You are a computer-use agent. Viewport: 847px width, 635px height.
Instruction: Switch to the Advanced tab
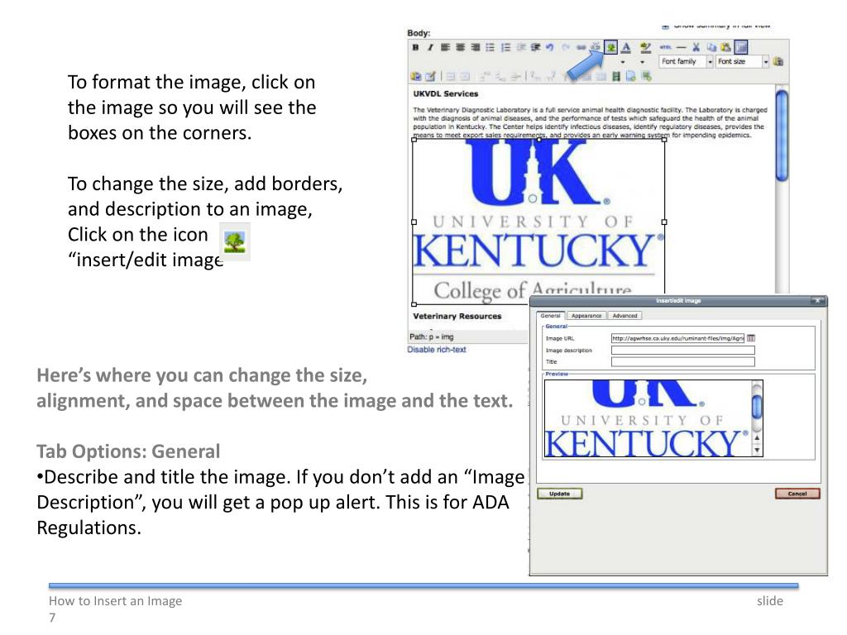[x=624, y=315]
